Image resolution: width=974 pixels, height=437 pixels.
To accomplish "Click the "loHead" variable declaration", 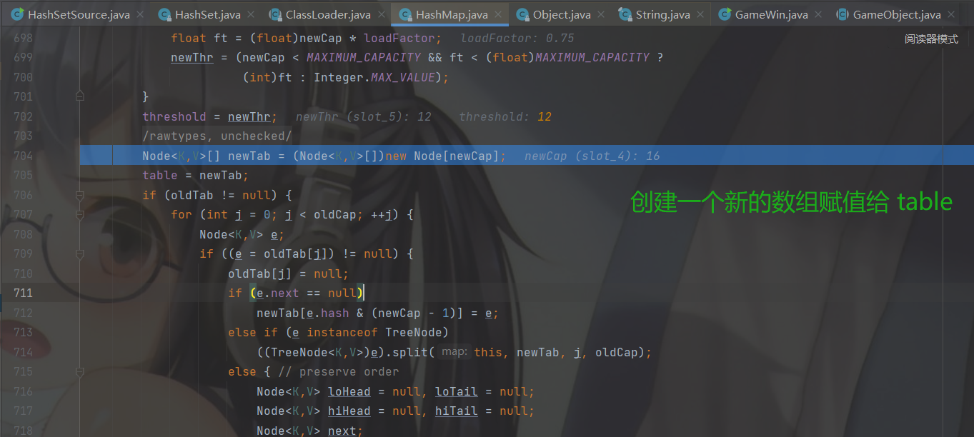I will click(349, 391).
